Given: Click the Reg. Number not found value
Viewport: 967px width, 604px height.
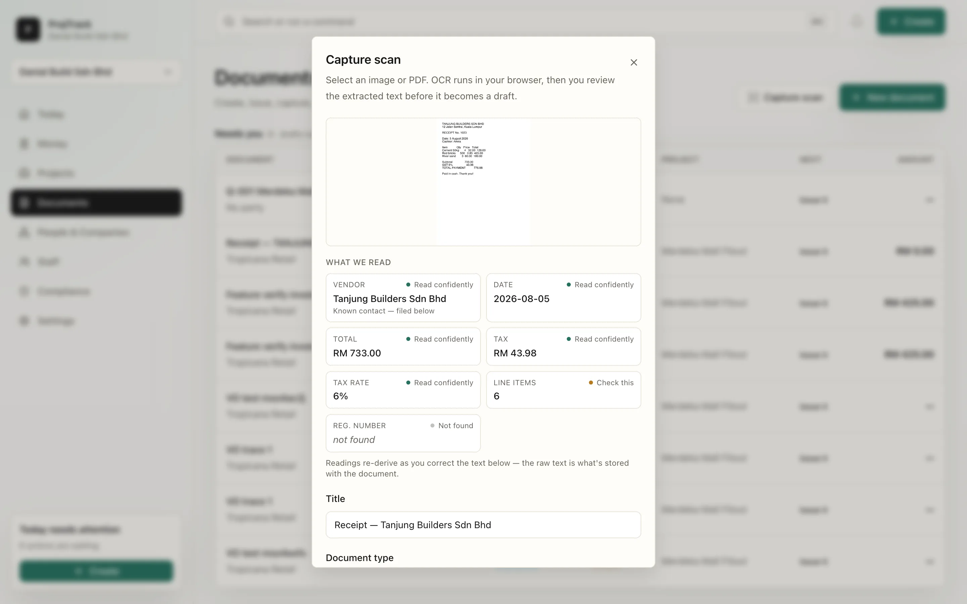Looking at the screenshot, I should click(x=354, y=440).
